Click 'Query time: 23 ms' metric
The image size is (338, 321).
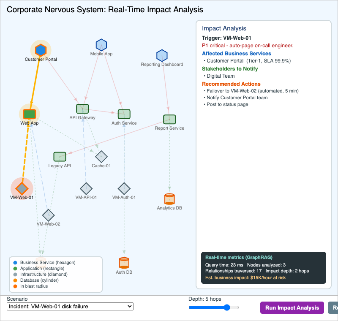[224, 265]
